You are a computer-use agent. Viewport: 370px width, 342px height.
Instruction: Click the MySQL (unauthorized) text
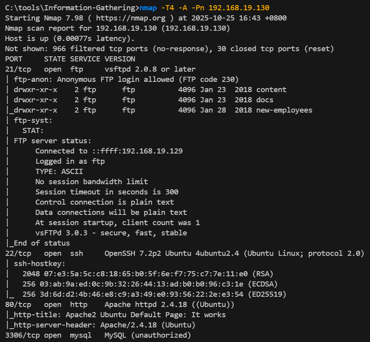(148, 335)
